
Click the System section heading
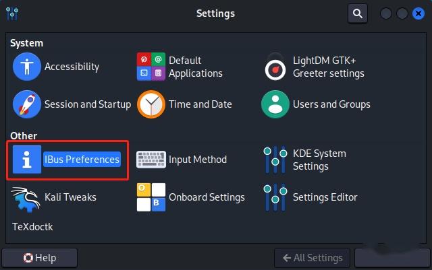pos(26,43)
